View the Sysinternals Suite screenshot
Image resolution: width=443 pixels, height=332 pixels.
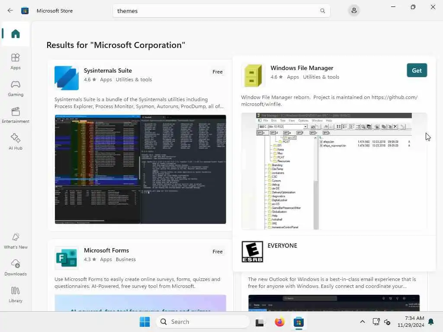click(x=141, y=169)
